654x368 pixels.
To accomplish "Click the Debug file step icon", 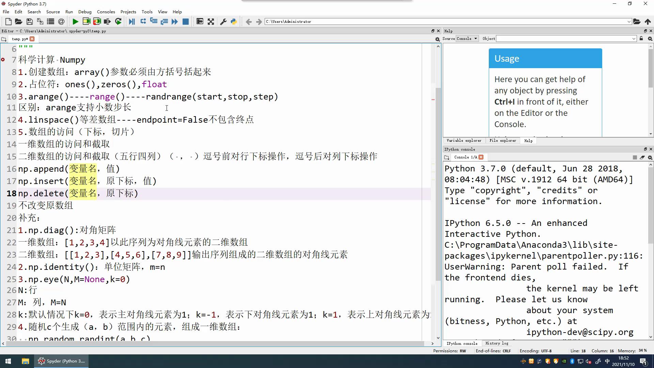I will click(132, 21).
